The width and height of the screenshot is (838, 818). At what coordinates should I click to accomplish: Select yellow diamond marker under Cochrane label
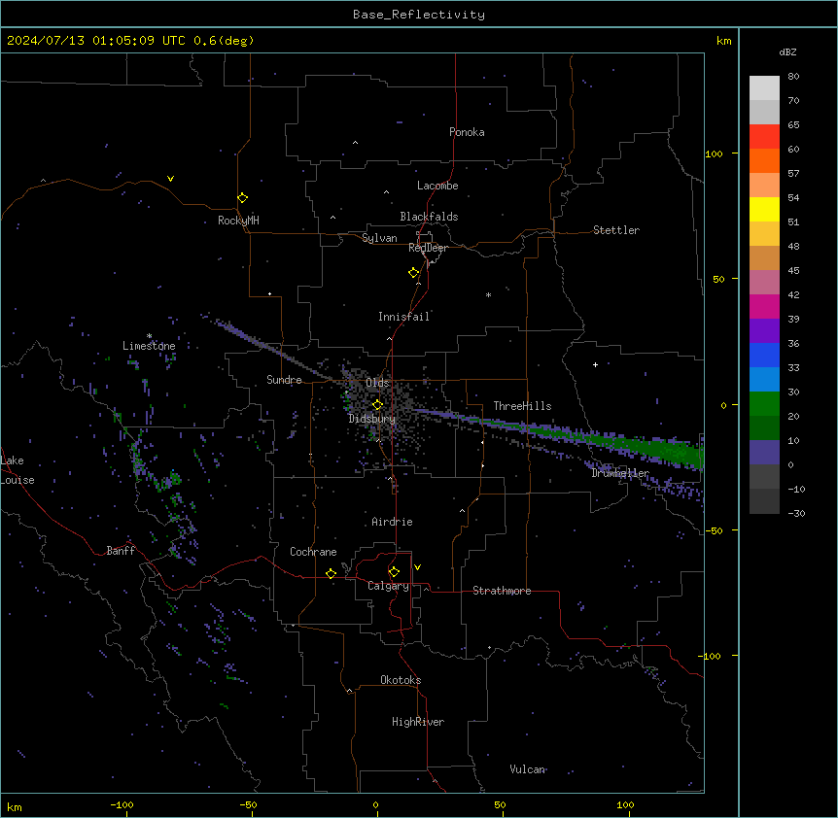click(x=331, y=573)
